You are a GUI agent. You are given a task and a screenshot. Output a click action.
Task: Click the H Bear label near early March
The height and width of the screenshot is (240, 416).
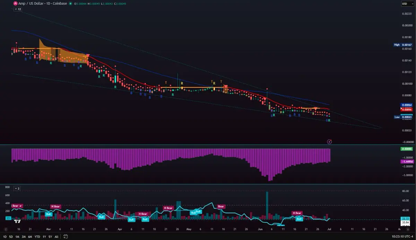pyautogui.click(x=55, y=206)
